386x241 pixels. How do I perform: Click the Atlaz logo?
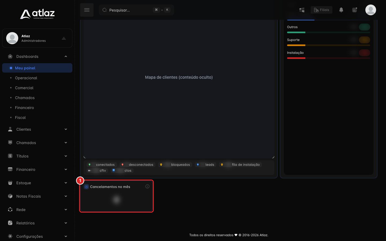tap(37, 14)
